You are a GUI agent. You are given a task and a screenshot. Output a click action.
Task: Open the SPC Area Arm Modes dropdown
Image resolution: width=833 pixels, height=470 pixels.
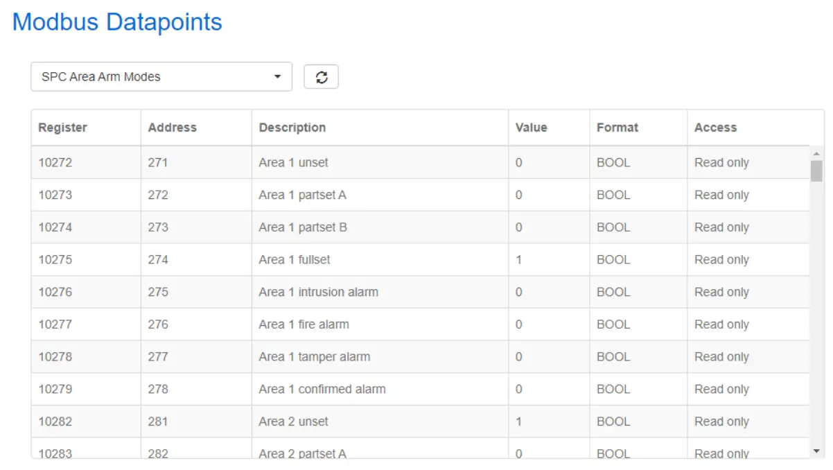(x=161, y=77)
